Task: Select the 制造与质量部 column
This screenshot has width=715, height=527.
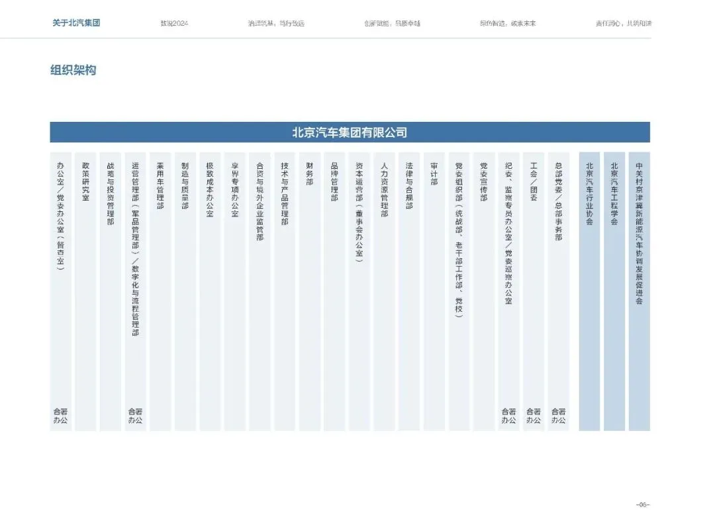Action: point(185,291)
